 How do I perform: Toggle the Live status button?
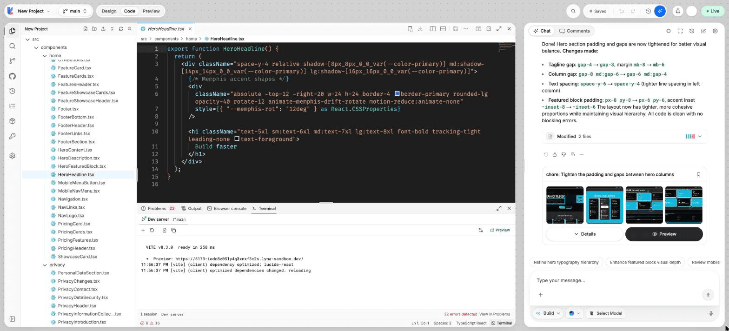coord(712,11)
